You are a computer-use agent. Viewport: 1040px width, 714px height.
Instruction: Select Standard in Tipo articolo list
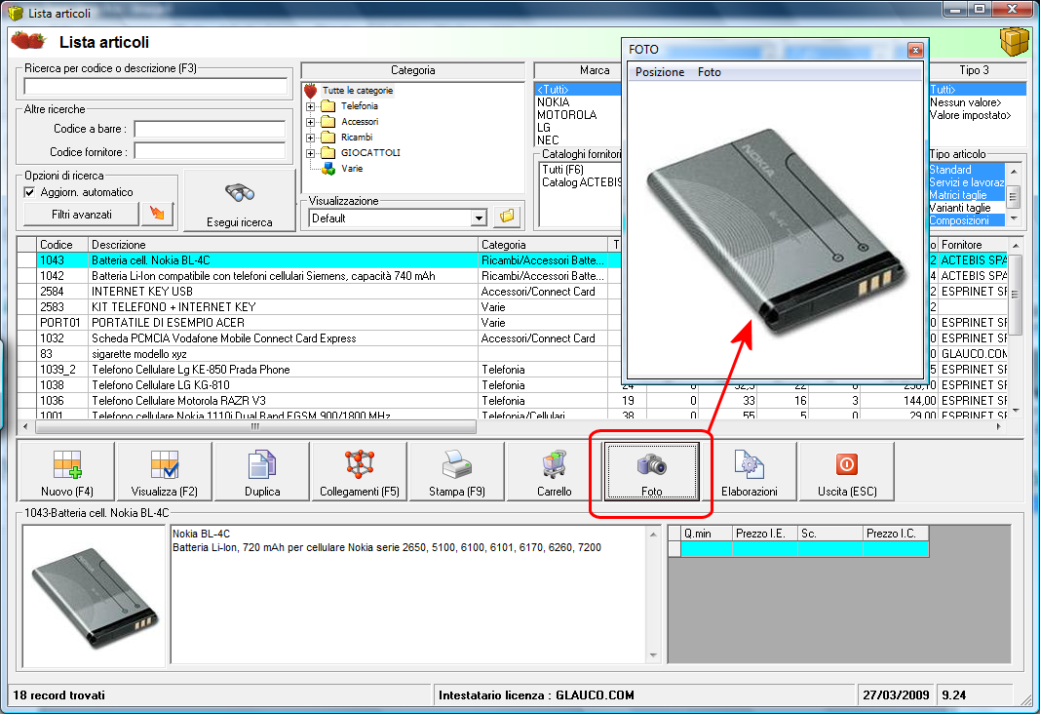[966, 170]
